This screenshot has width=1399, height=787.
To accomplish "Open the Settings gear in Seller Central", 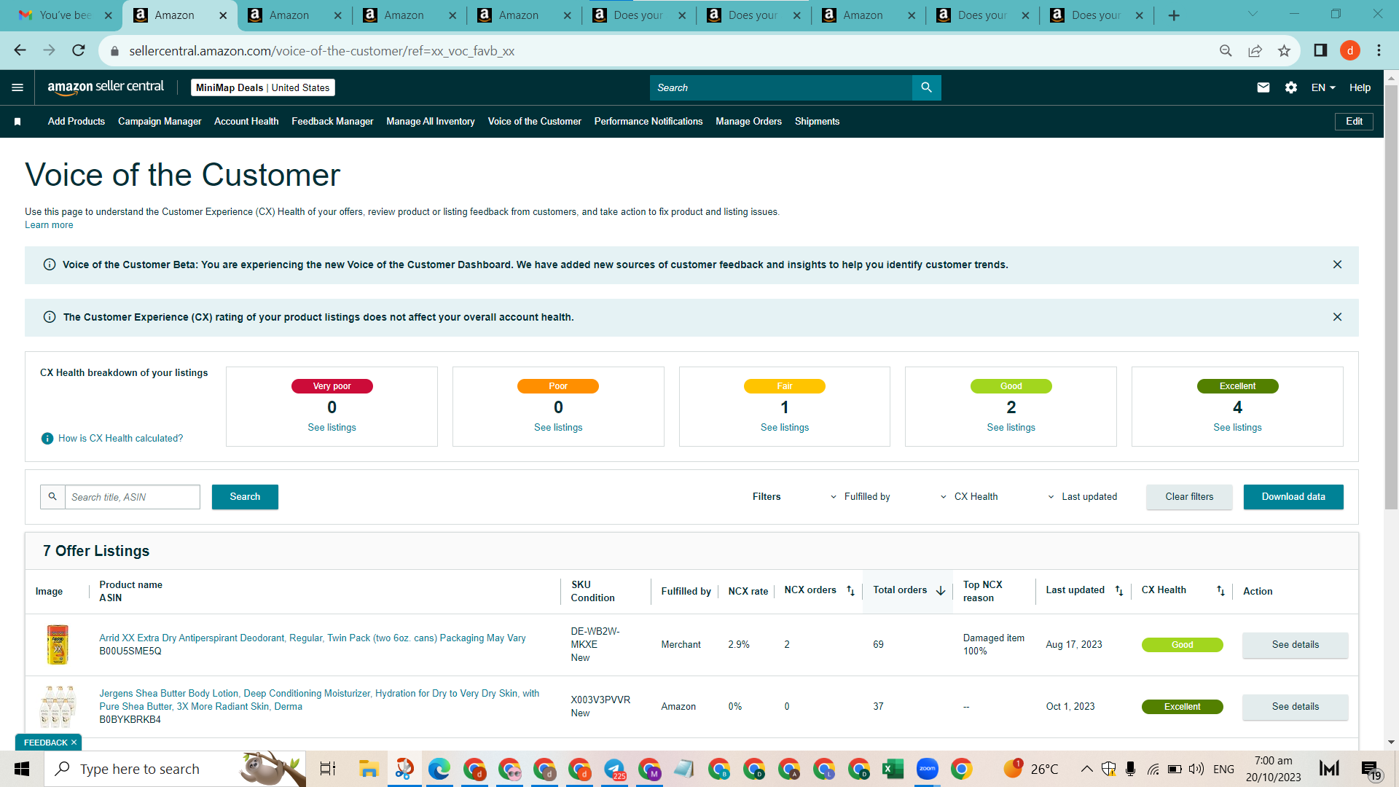I will tap(1291, 87).
